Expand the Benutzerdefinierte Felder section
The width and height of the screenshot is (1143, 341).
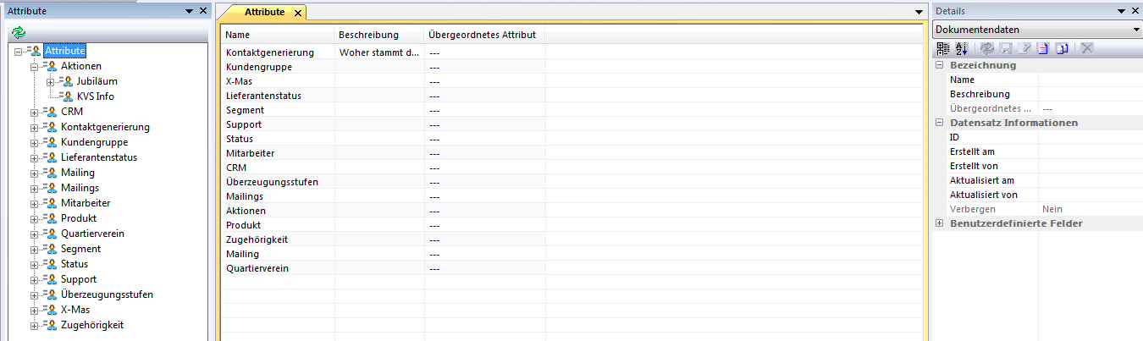pos(939,223)
